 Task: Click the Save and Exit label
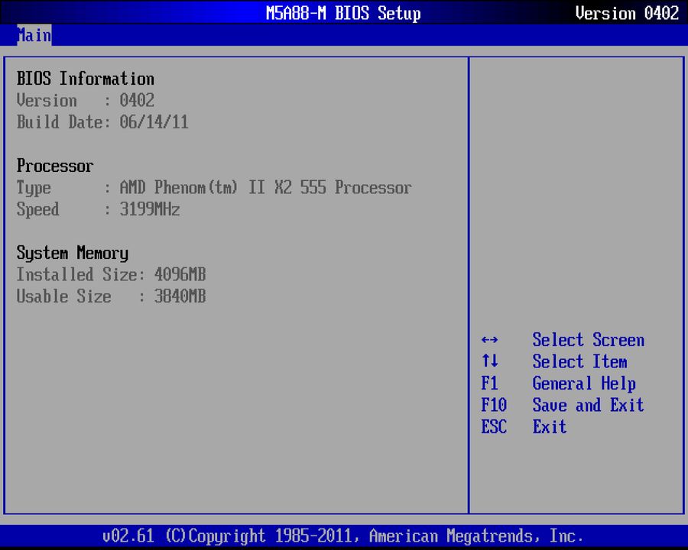589,405
